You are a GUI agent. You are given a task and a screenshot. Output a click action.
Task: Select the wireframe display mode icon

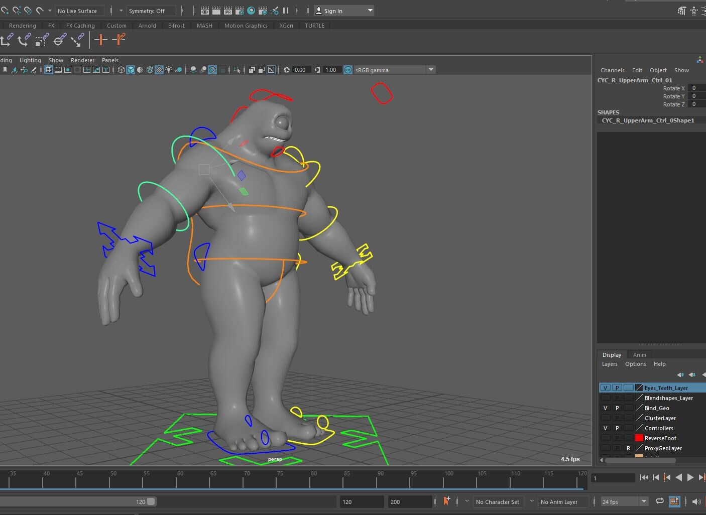point(121,70)
